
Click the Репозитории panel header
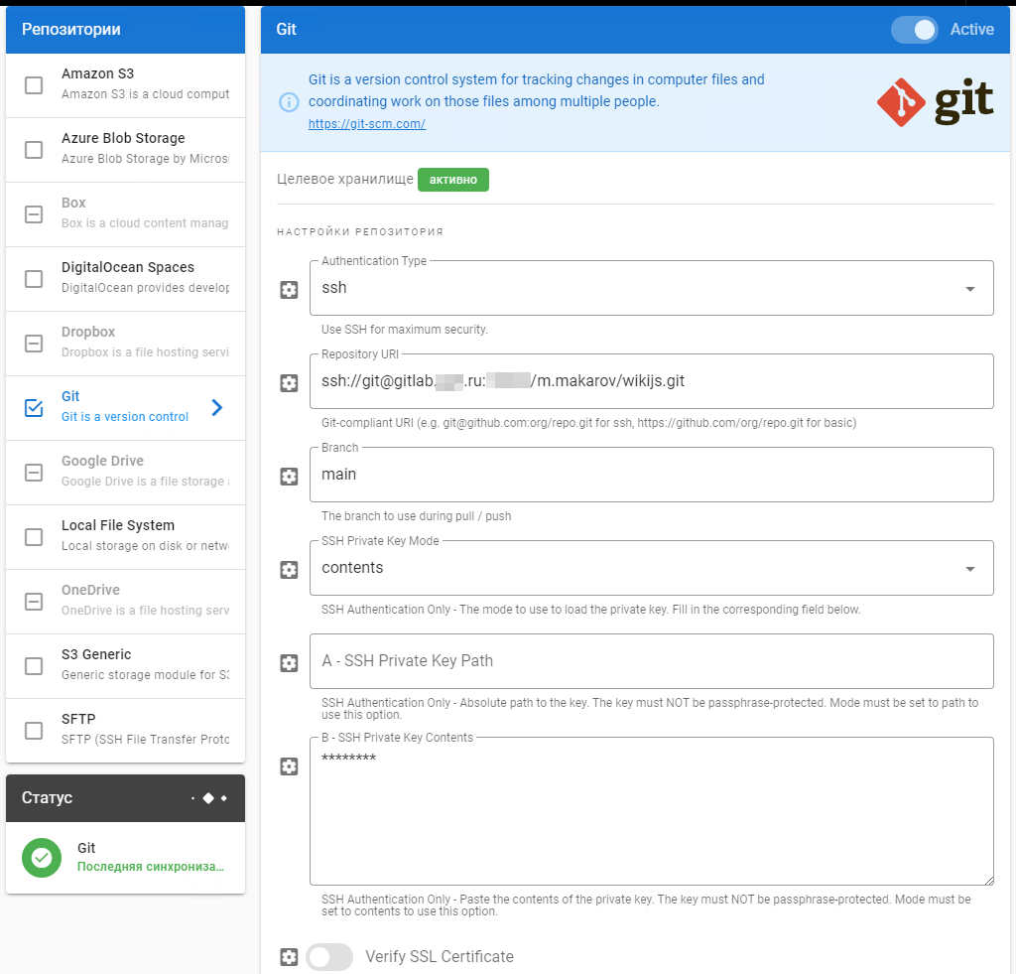click(x=126, y=30)
